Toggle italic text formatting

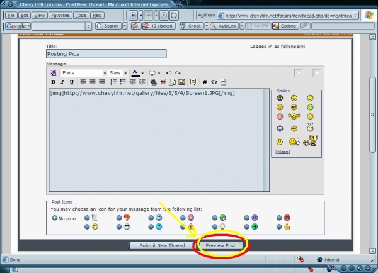click(x=62, y=82)
